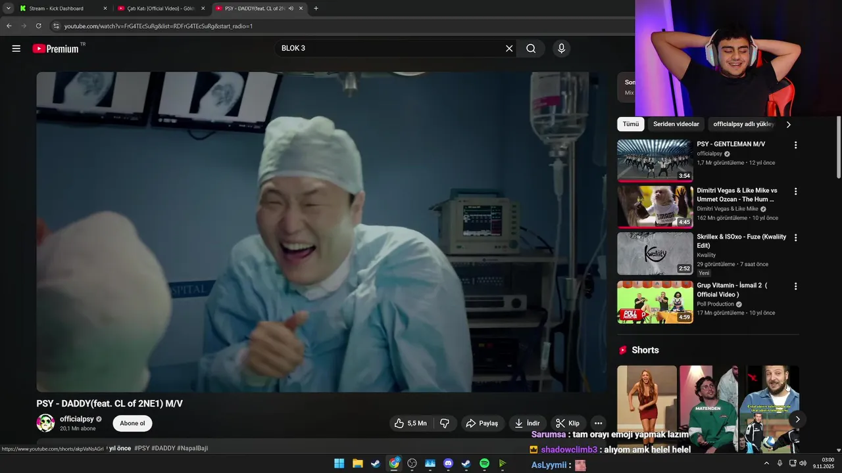This screenshot has height=473, width=842.
Task: View site information icon in address bar
Action: 57,26
